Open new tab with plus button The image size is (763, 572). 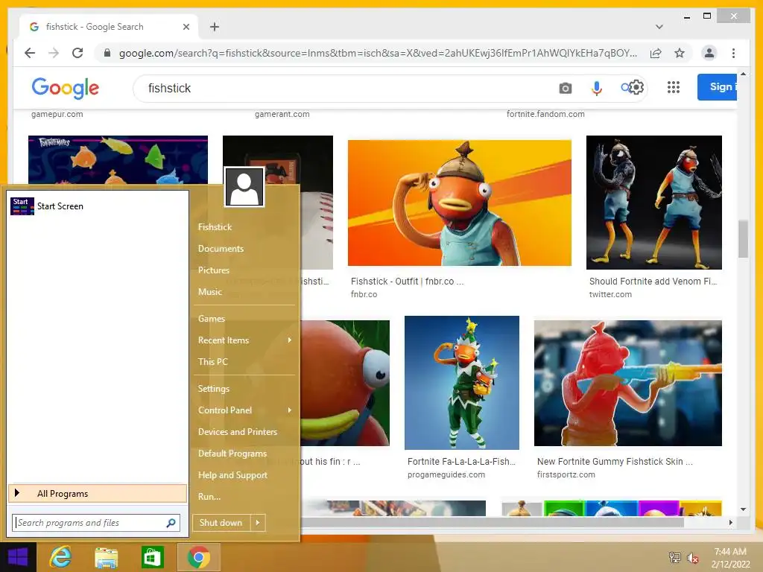(215, 27)
